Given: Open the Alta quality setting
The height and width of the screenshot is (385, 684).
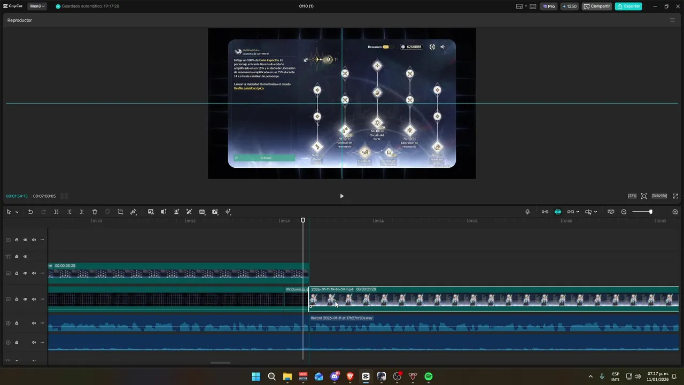Looking at the screenshot, I should coord(632,196).
